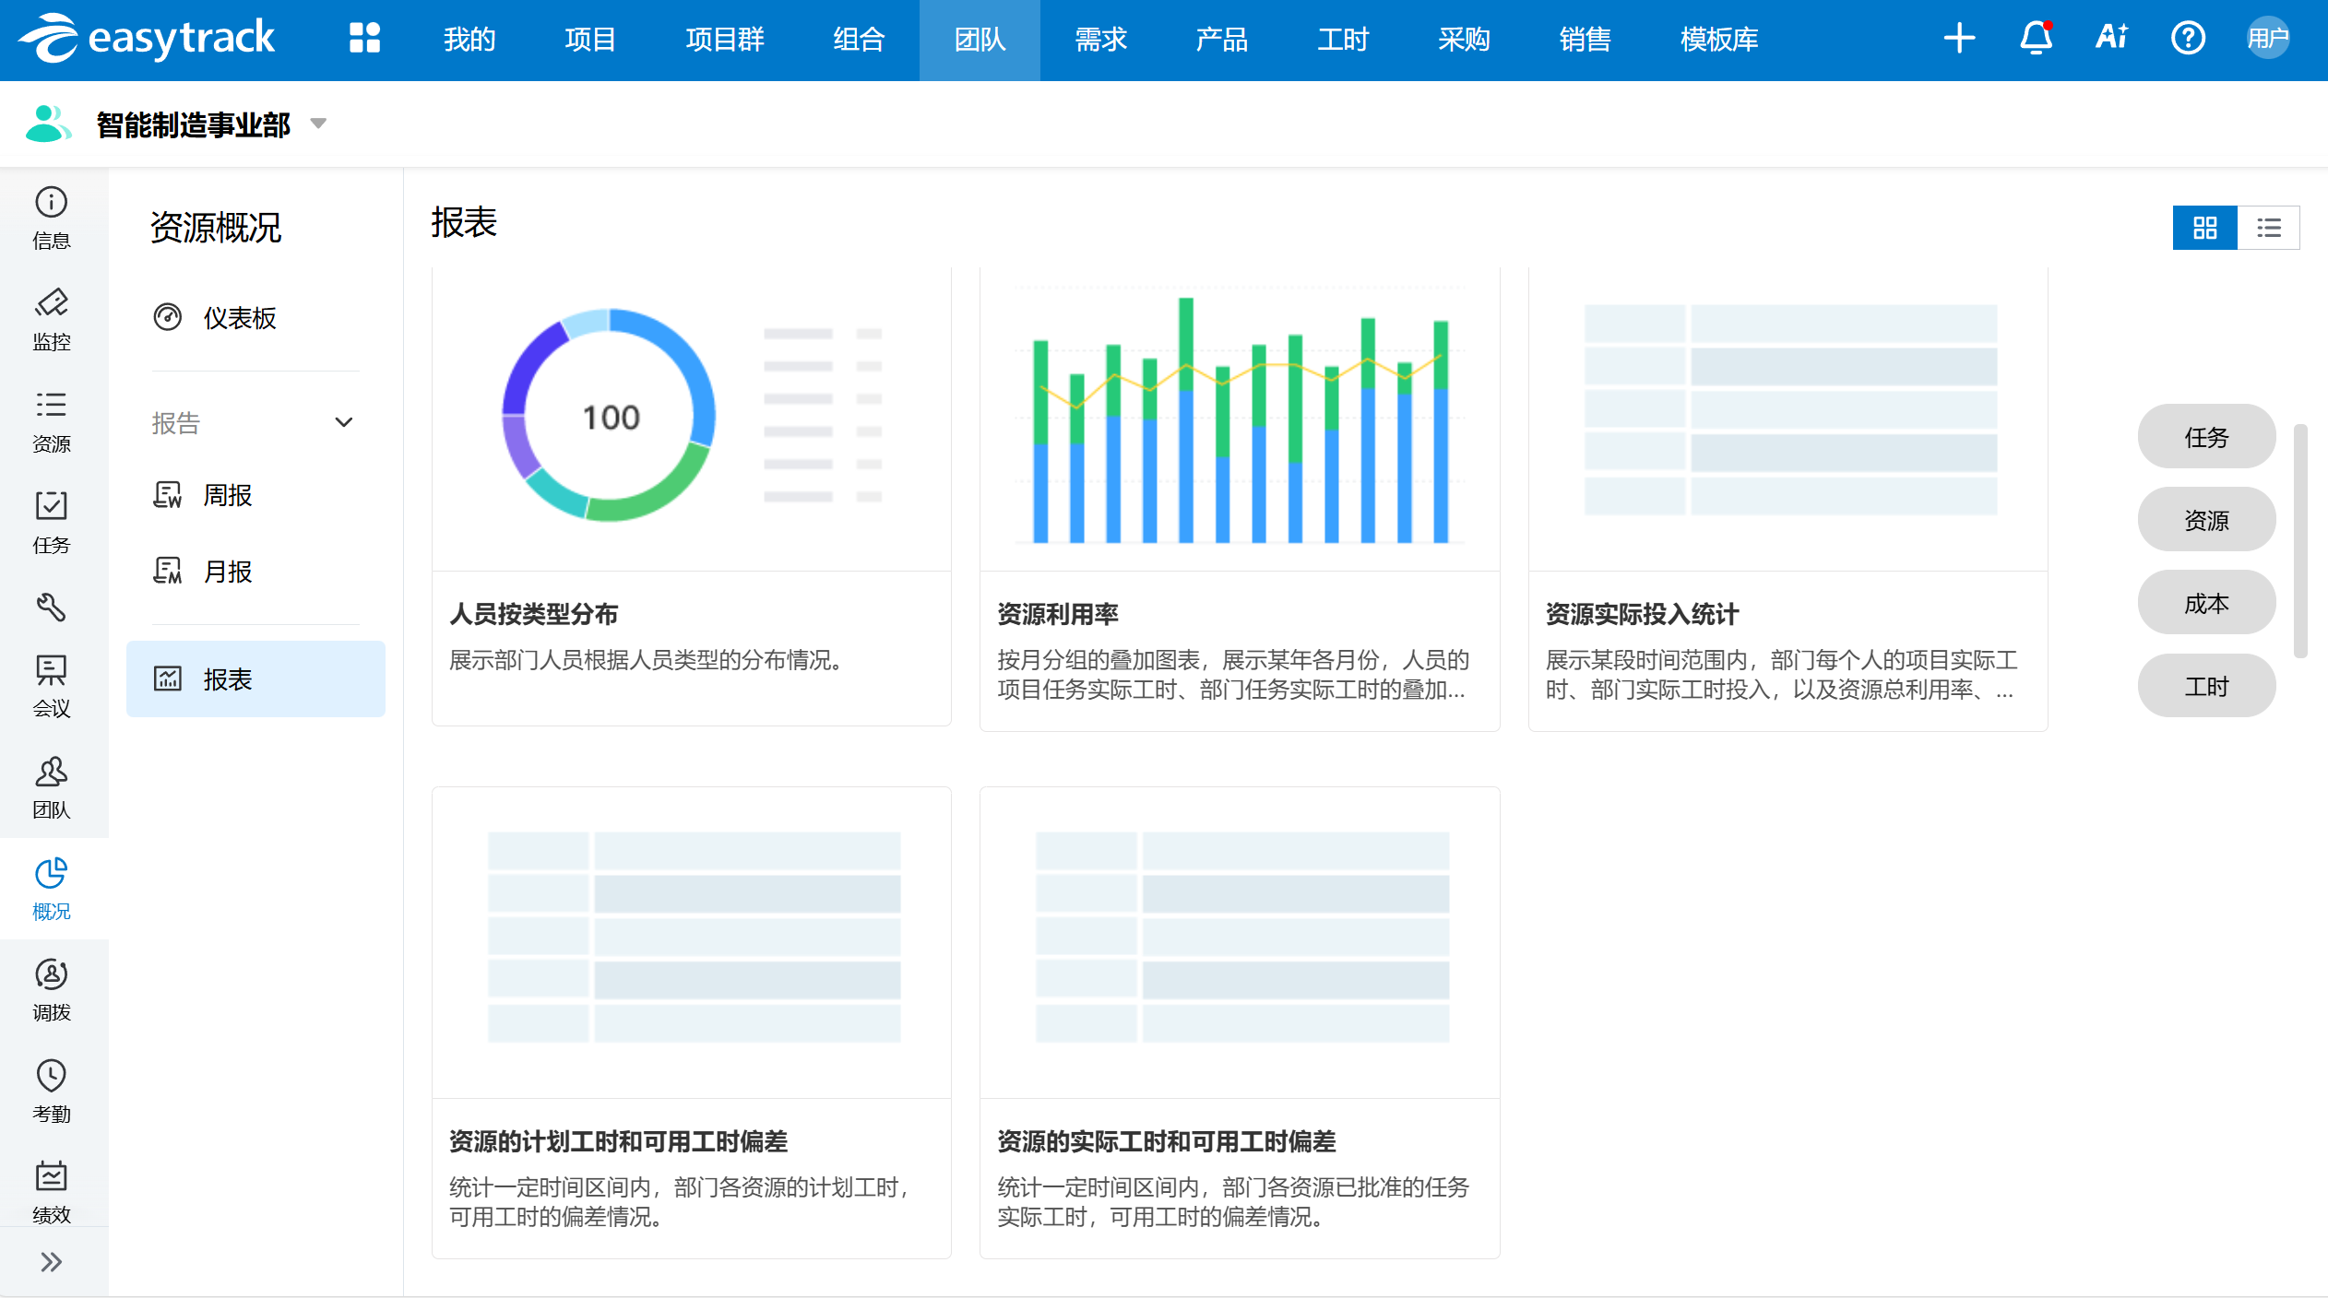Filter reports by 工时 category
The image size is (2328, 1298).
click(2206, 686)
